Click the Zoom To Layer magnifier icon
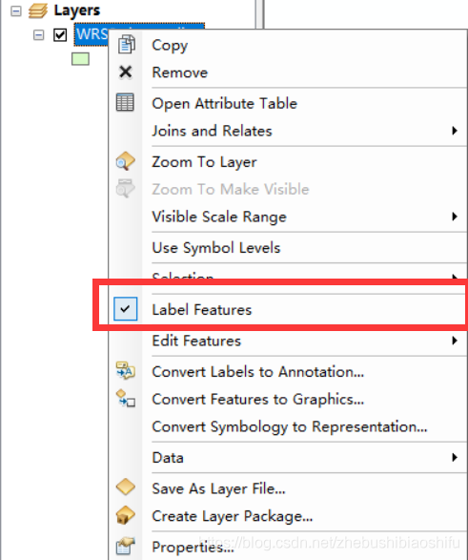This screenshot has height=560, width=468. pyautogui.click(x=125, y=161)
